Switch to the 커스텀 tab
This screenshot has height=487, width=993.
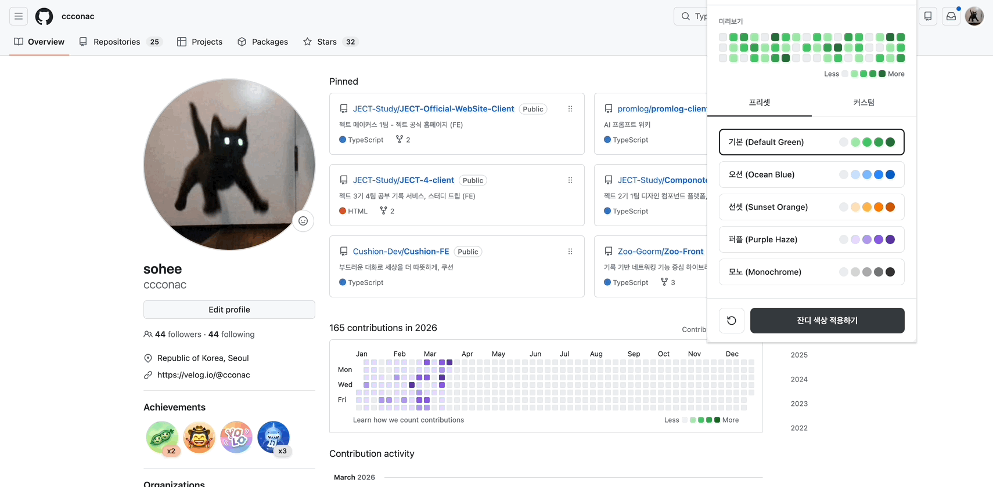[864, 103]
